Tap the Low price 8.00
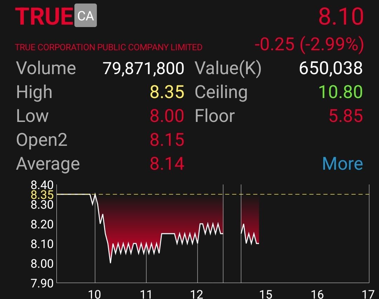 click(x=167, y=116)
